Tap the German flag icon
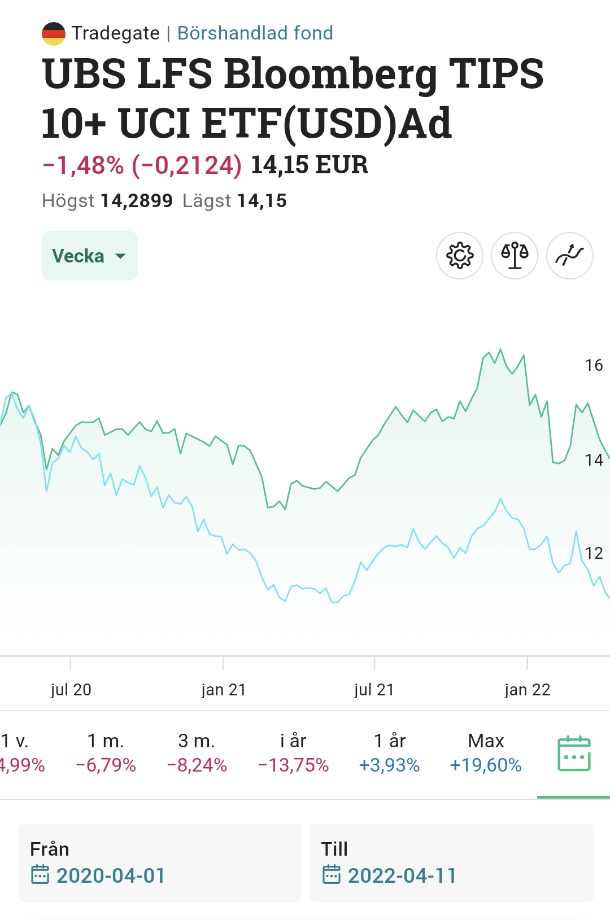Screen dimensions: 610x920 pyautogui.click(x=54, y=33)
